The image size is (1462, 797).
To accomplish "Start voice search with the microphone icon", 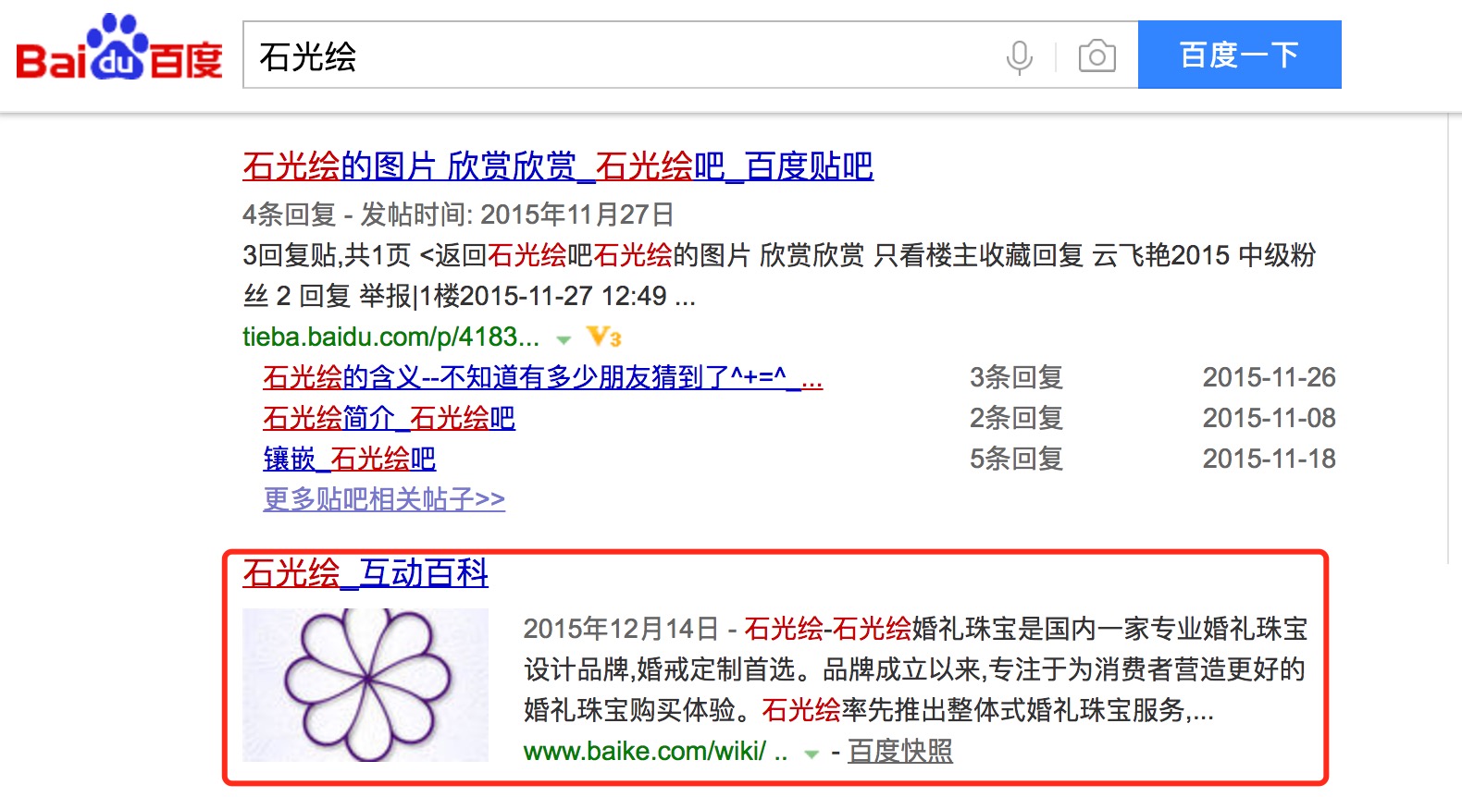I will [x=1019, y=57].
